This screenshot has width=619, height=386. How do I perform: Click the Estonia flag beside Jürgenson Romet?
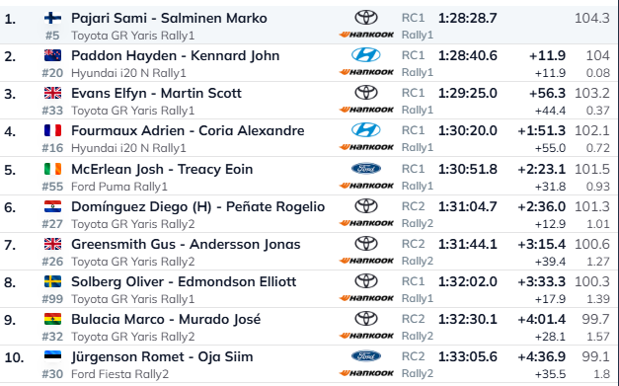52,356
